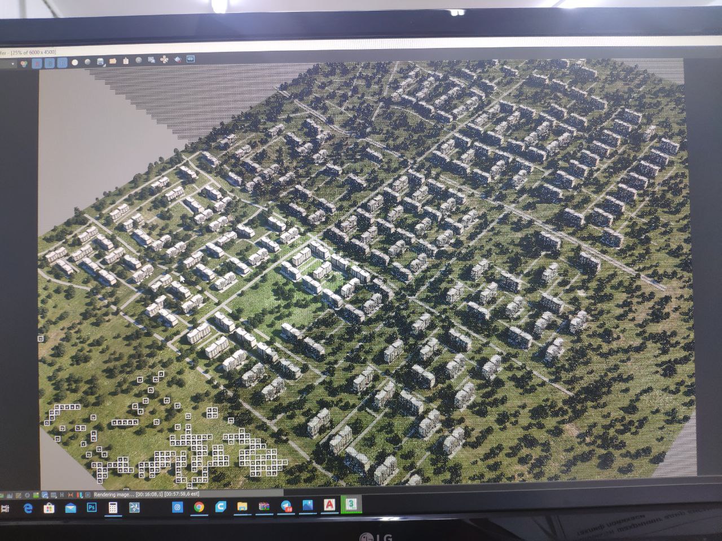The width and height of the screenshot is (722, 541).
Task: Click the H history icon in status bar
Action: pos(61,495)
